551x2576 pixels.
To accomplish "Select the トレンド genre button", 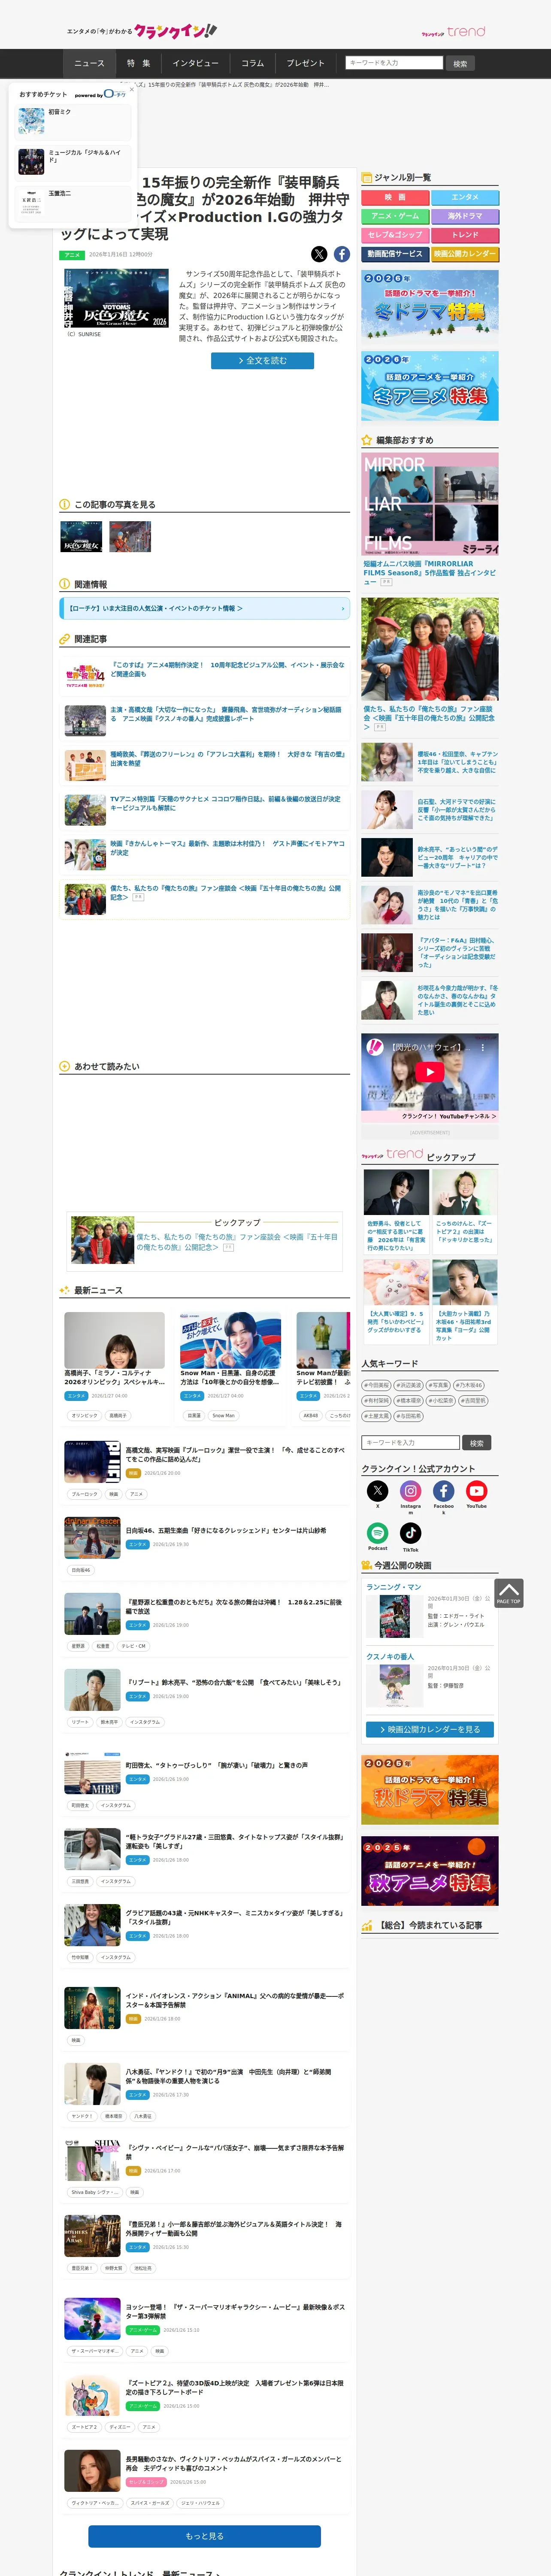I will tap(465, 235).
